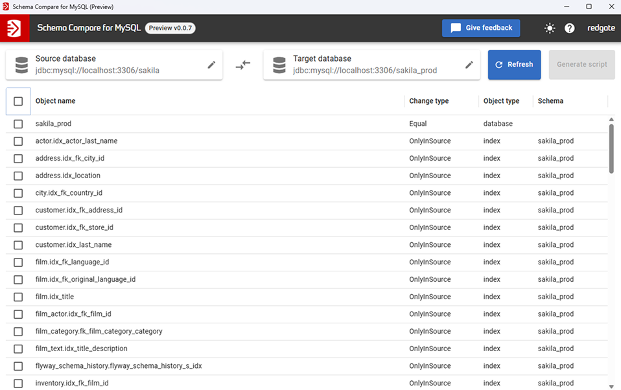Click the database object type cell
621x390 pixels.
tap(498, 124)
